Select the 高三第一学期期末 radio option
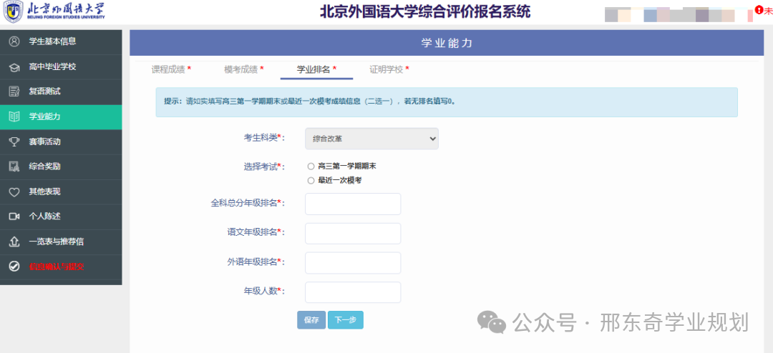This screenshot has height=353, width=773. (311, 166)
